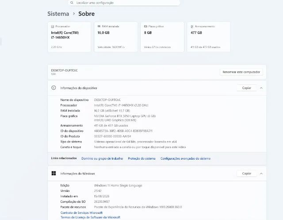Select OS build 26200.9457
The width and height of the screenshot is (283, 220).
pos(102,201)
